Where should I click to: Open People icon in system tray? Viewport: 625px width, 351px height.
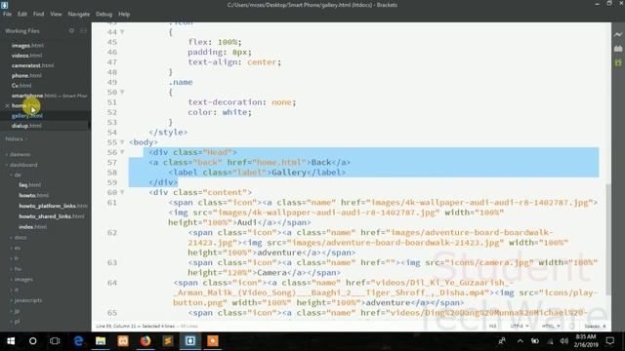click(502, 341)
